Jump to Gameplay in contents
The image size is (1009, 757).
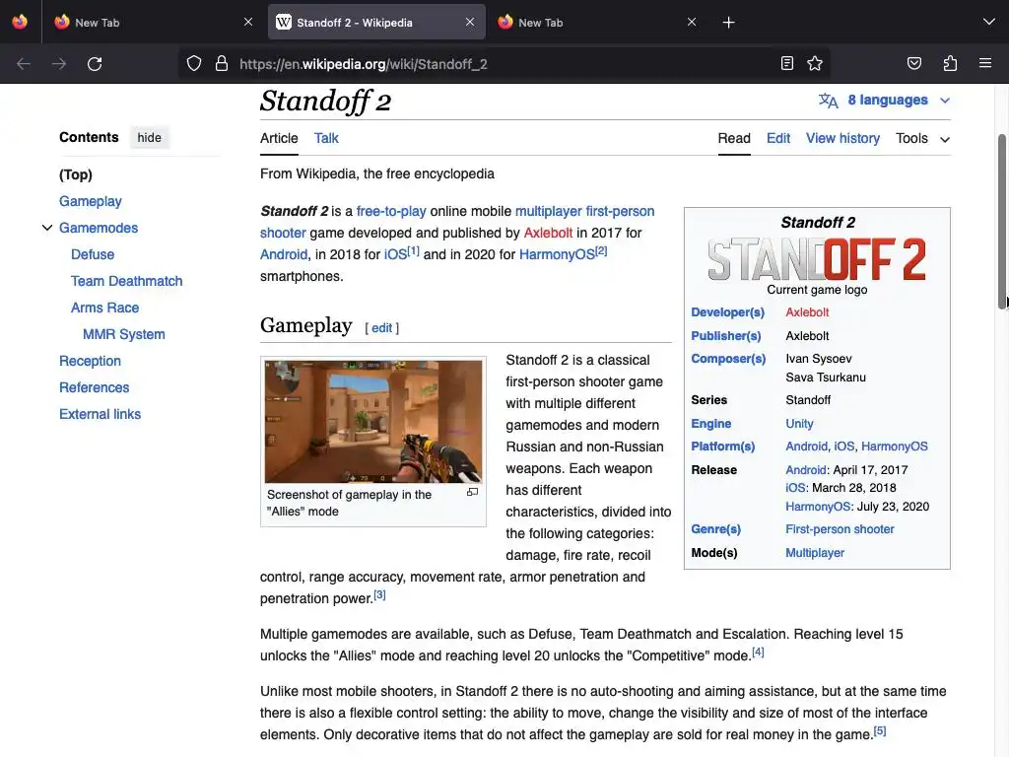[x=90, y=201]
